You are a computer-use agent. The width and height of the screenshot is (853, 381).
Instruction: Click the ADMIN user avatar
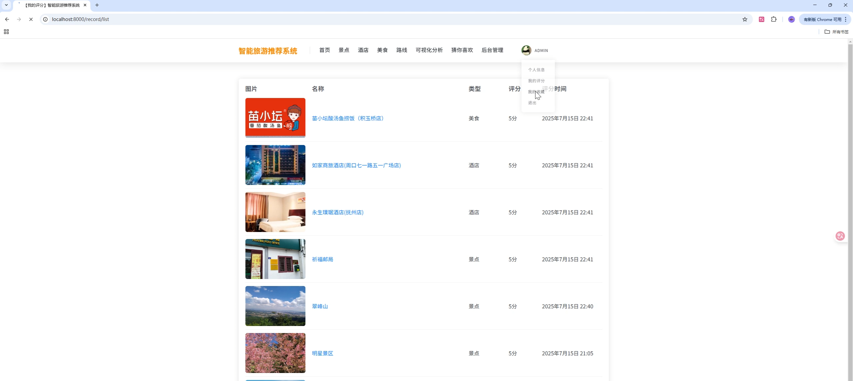(x=526, y=50)
